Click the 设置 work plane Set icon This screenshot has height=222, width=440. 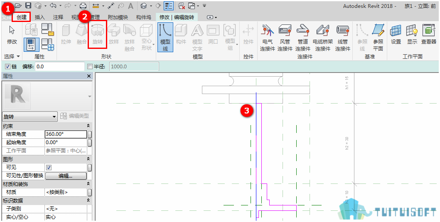click(x=396, y=35)
